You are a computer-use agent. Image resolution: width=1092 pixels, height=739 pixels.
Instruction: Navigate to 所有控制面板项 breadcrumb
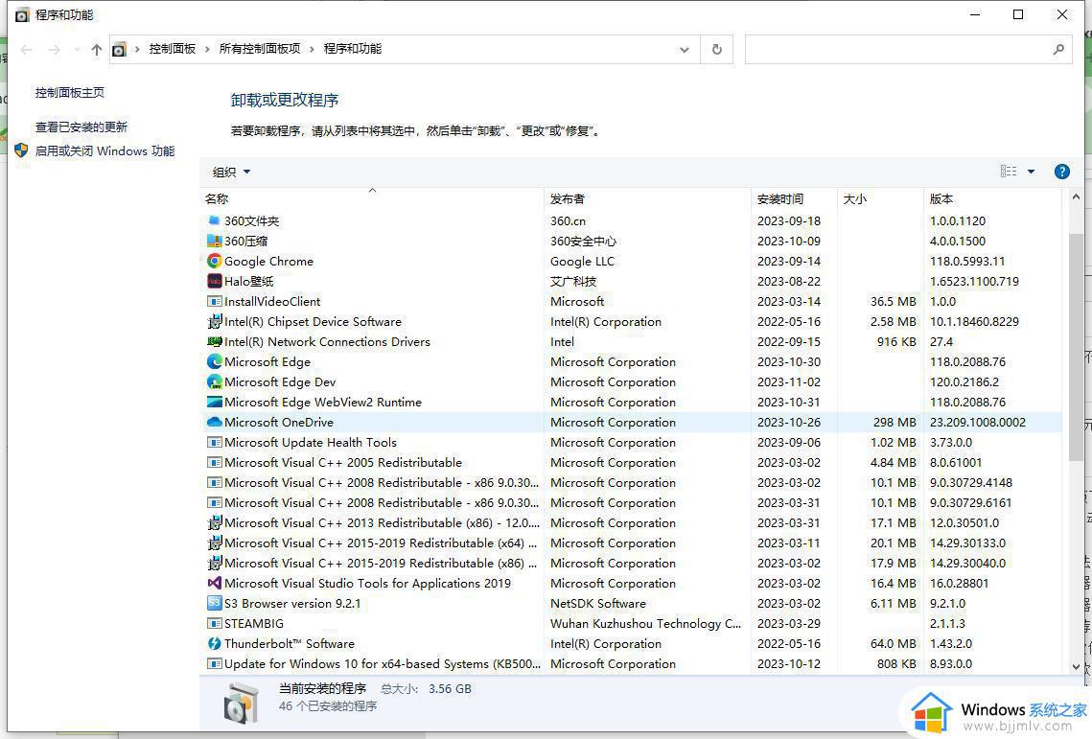tap(260, 49)
